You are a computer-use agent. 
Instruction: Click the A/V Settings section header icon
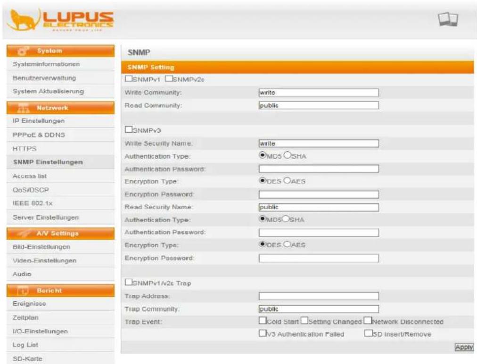pos(24,234)
